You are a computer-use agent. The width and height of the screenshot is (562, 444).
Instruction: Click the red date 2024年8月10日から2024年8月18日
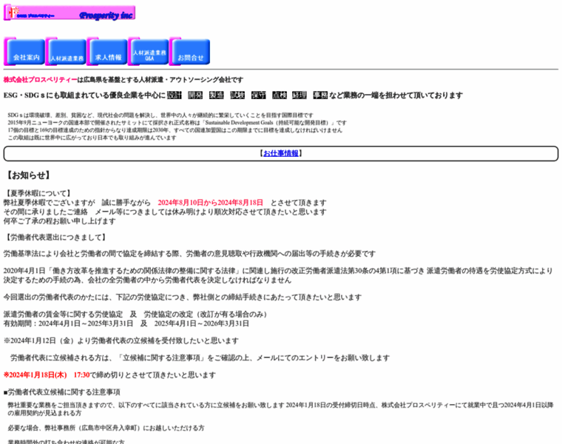211,203
